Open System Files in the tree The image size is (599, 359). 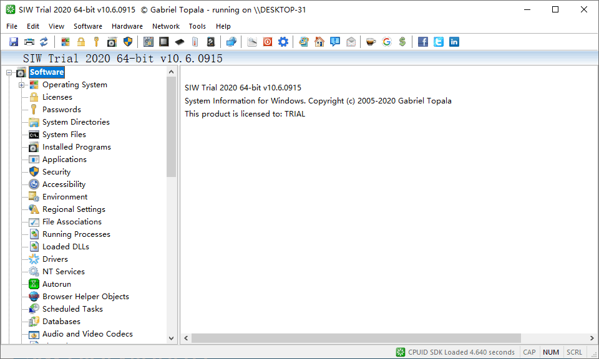pos(64,135)
